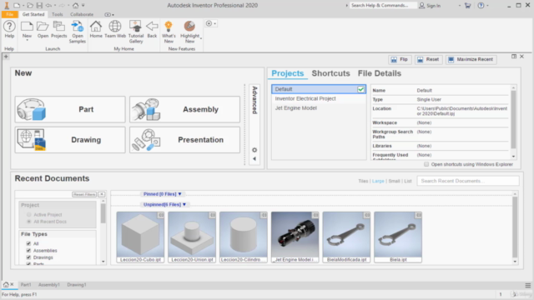Image resolution: width=534 pixels, height=300 pixels.
Task: Collapse the New panel with left arrow
Action: point(254,159)
